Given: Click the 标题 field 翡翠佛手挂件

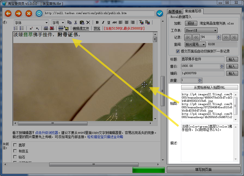Looking at the screenshot, I should pyautogui.click(x=203, y=59).
